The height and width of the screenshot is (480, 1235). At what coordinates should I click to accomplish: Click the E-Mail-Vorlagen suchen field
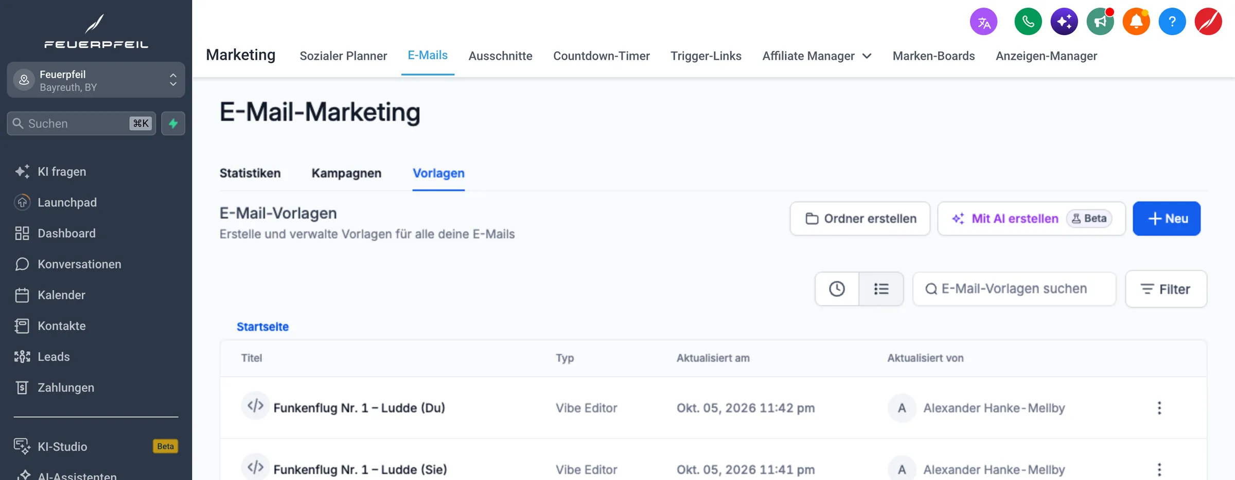coord(1014,289)
